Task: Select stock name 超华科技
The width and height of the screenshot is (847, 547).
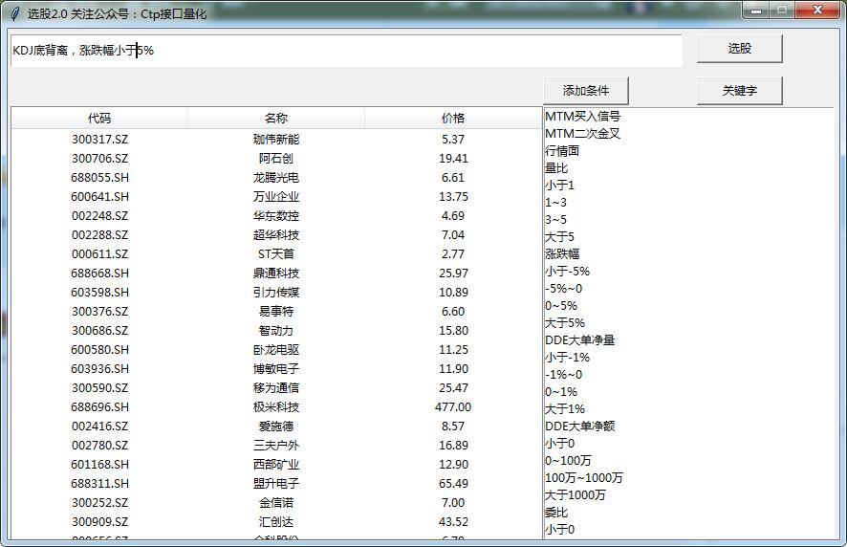Action: coord(276,235)
